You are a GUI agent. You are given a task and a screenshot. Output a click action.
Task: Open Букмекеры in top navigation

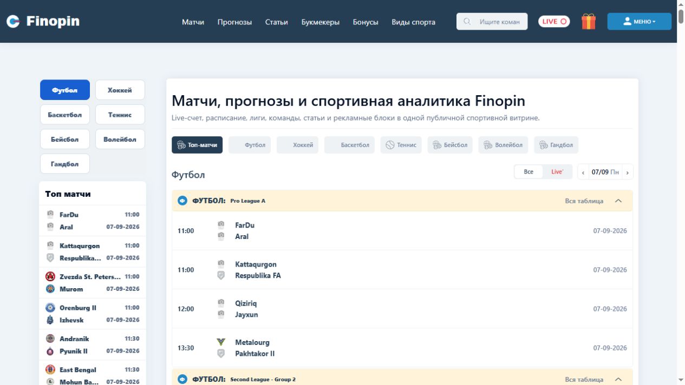[321, 22]
